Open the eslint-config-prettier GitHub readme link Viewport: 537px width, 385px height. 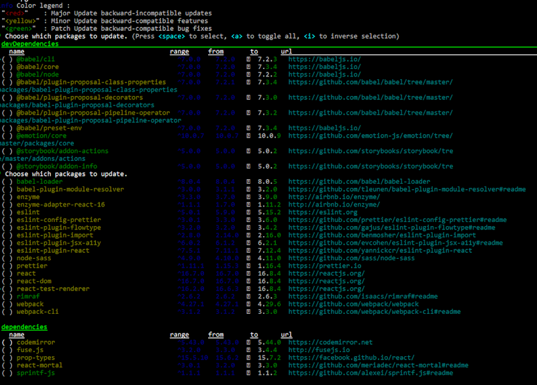click(x=397, y=220)
